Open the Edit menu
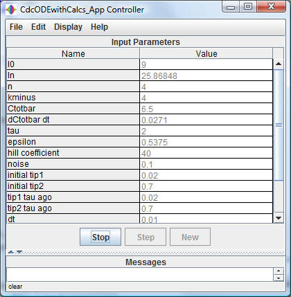Viewport: 291px width, 297px height. pyautogui.click(x=38, y=27)
